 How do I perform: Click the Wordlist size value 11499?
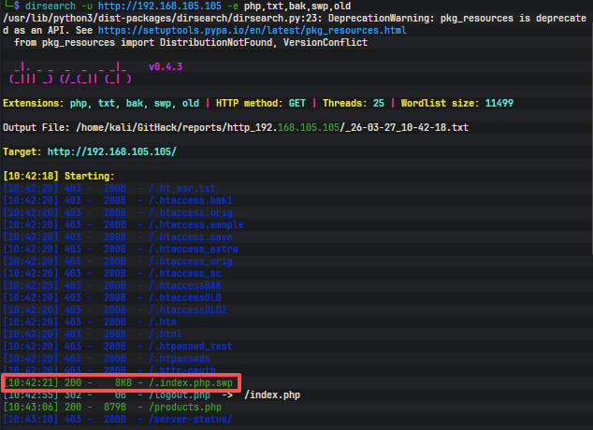[x=499, y=103]
